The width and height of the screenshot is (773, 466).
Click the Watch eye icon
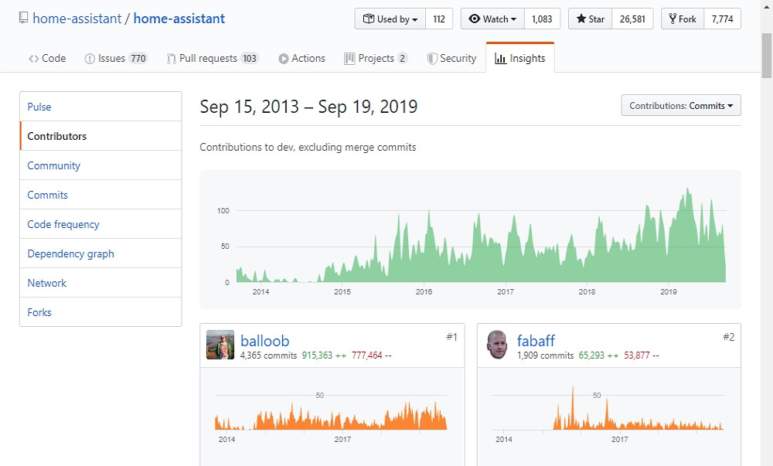point(475,19)
